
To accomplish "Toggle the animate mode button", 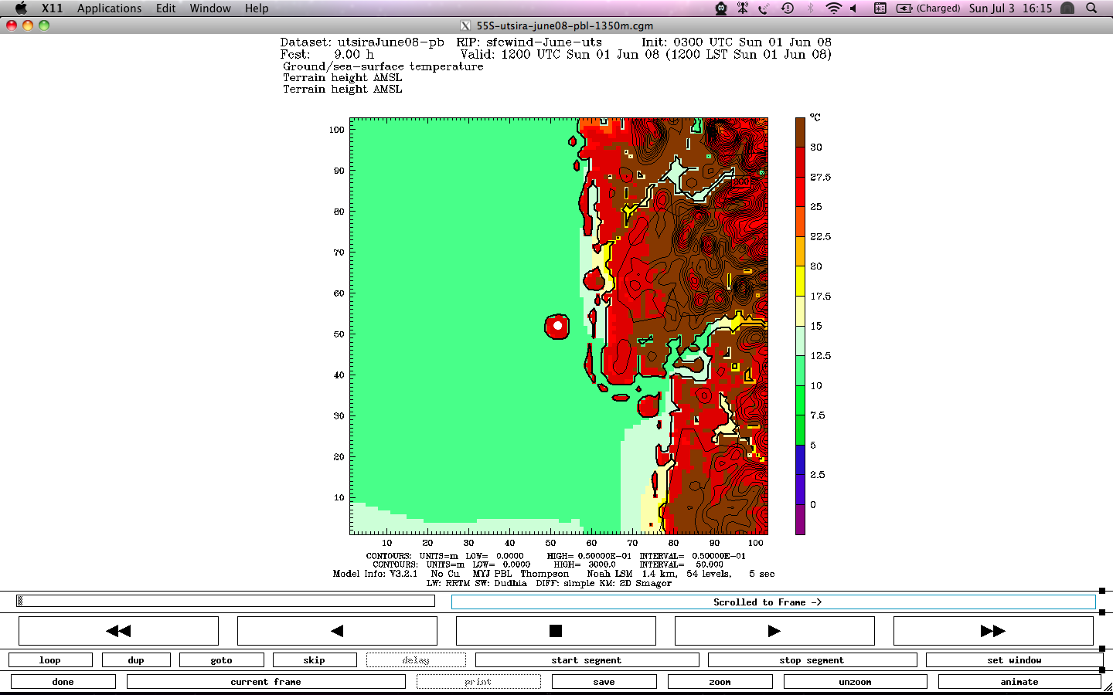I will click(1019, 682).
